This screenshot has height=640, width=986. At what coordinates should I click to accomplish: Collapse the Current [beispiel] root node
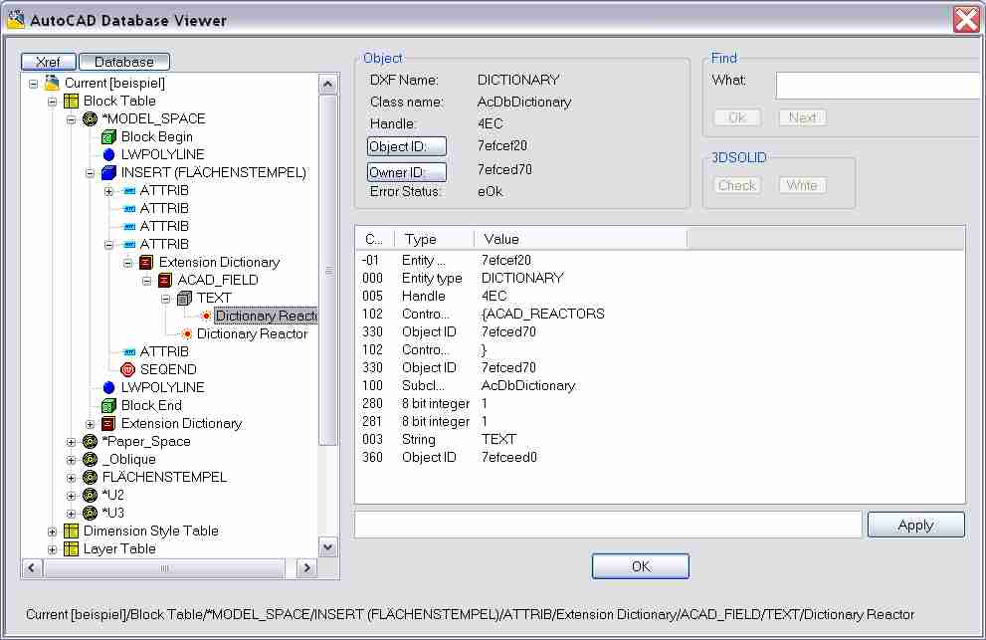coord(33,83)
